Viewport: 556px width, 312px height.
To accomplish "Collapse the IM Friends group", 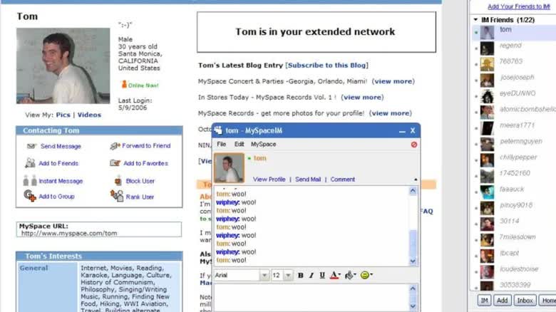I will pyautogui.click(x=475, y=19).
